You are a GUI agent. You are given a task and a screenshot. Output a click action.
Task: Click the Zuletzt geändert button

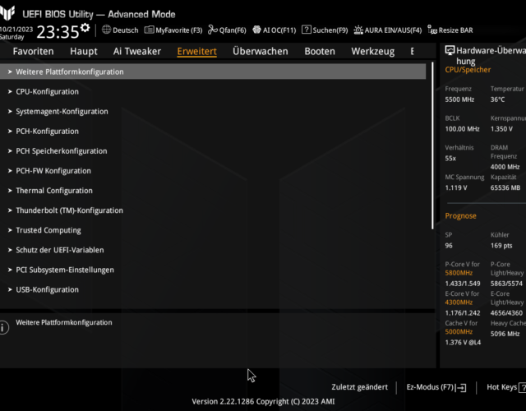359,386
